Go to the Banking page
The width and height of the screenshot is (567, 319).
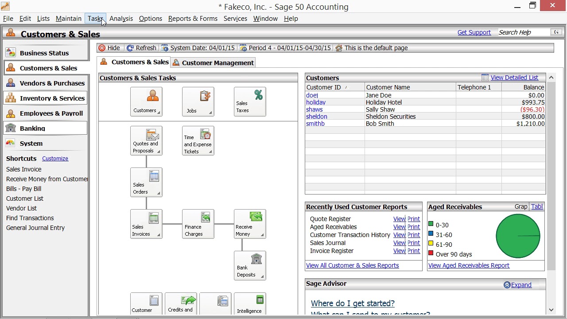[46, 128]
